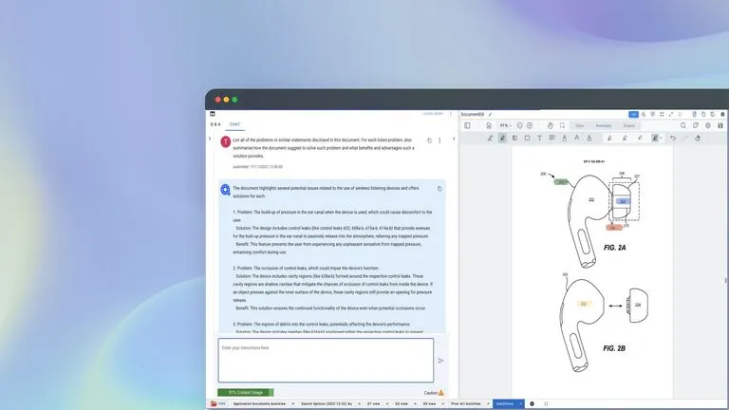Viewport: 729px width, 410px height.
Task: Switch to the Q&A tab
Action: pyautogui.click(x=215, y=124)
